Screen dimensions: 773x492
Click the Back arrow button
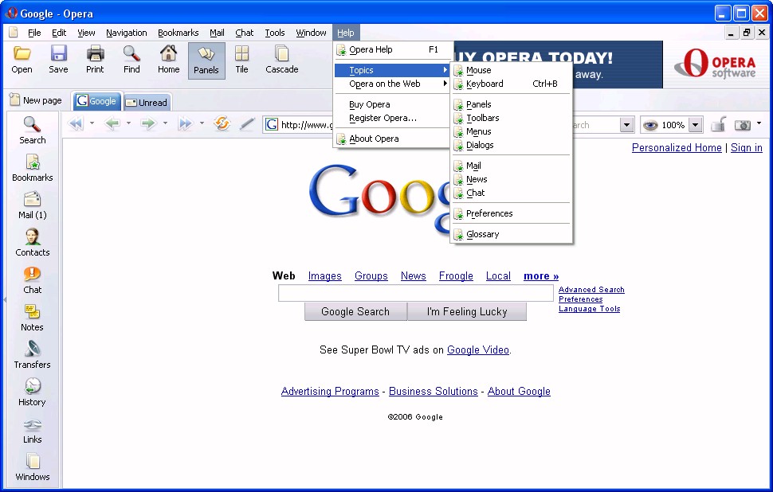pos(112,123)
